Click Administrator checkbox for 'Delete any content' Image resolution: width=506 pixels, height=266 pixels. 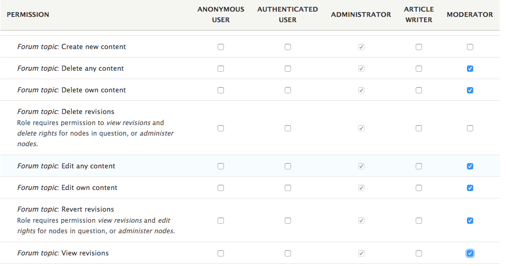pyautogui.click(x=361, y=69)
